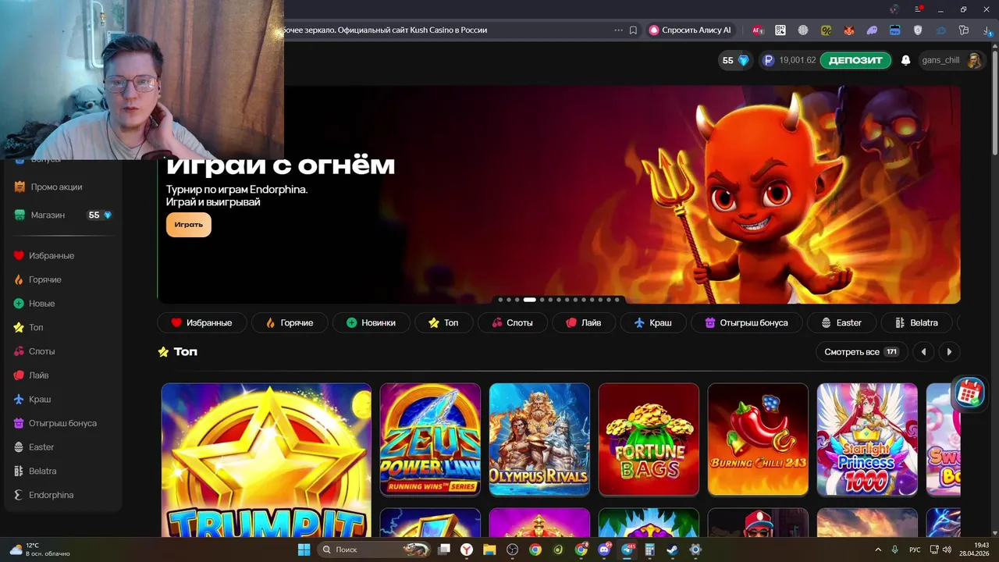999x562 pixels.
Task: Show hidden system tray icons
Action: point(878,550)
